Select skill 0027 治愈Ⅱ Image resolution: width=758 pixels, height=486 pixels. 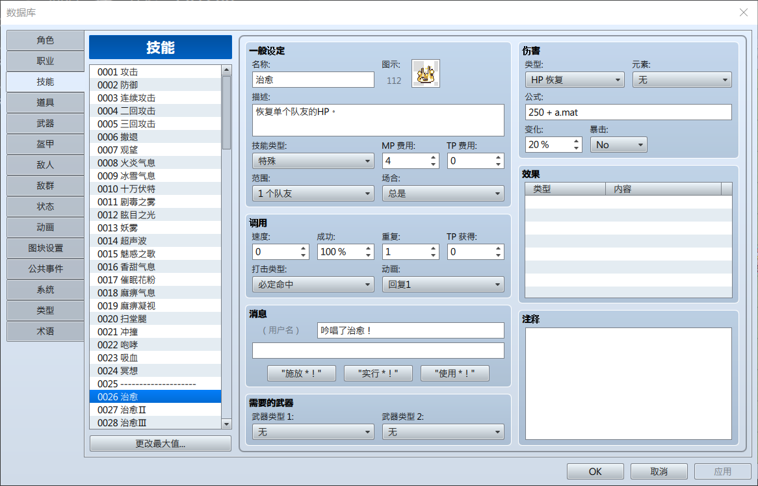coord(155,410)
